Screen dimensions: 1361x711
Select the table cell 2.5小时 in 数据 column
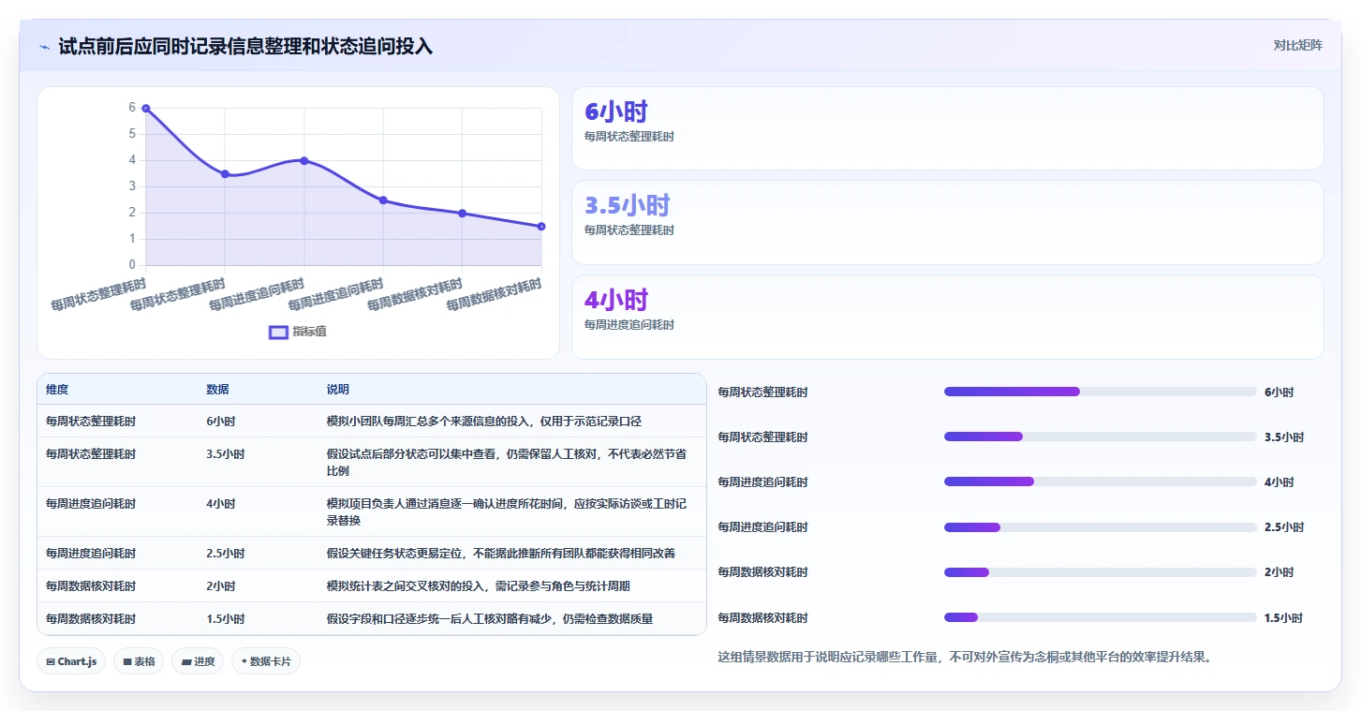pos(226,554)
